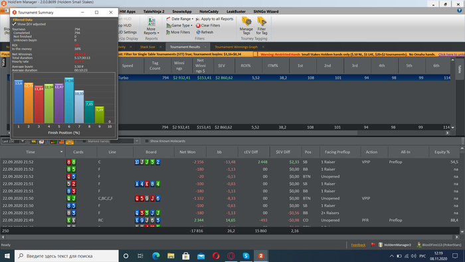The height and width of the screenshot is (262, 465).
Task: Expand hidden system tray icons
Action: coord(392,256)
